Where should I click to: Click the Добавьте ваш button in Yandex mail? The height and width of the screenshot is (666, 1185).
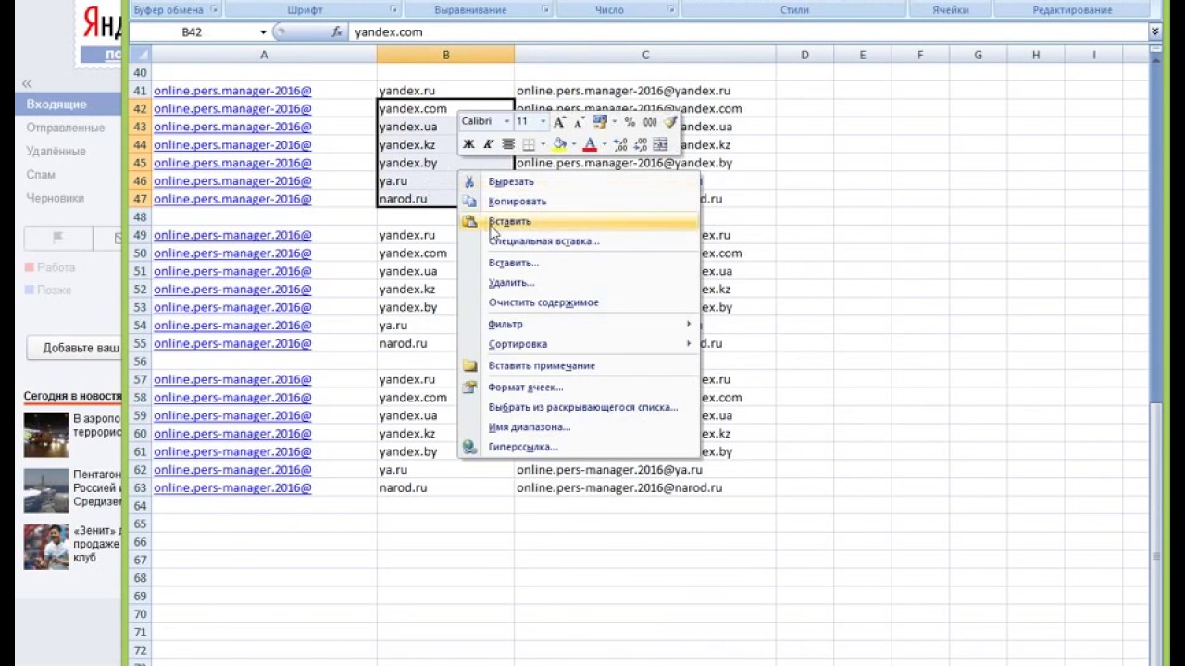point(75,348)
